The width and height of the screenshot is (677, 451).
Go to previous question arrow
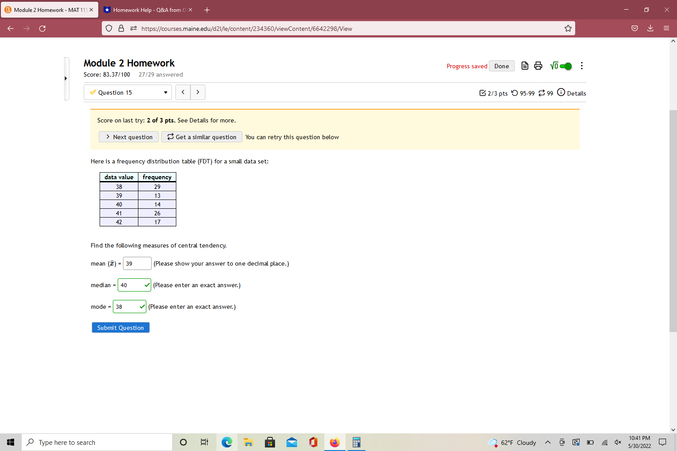(x=183, y=92)
